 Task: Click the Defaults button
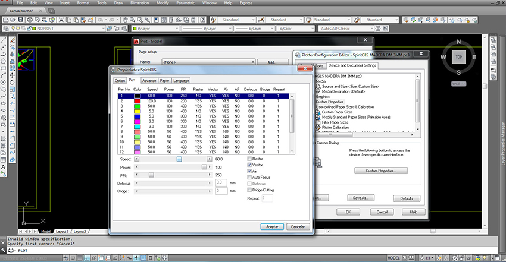407,198
